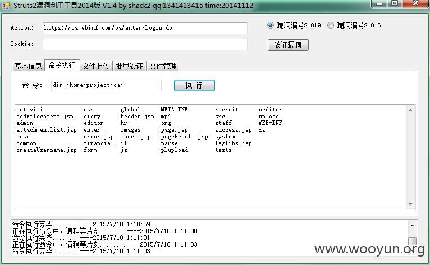430x265 pixels.
Task: Click the 命令 command input box
Action: pyautogui.click(x=106, y=85)
